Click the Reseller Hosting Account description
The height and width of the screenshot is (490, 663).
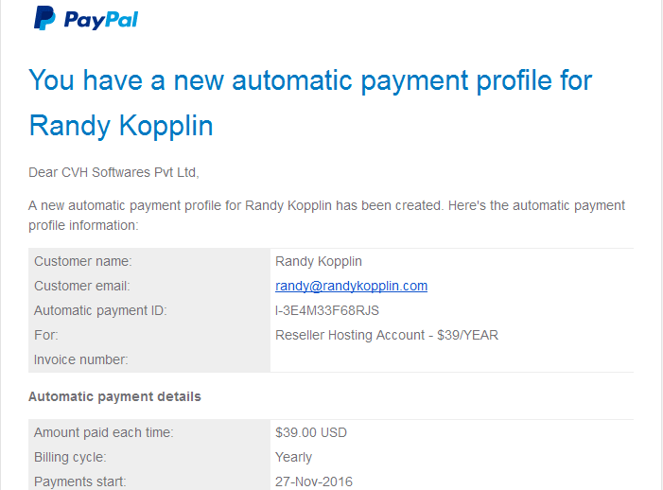387,335
